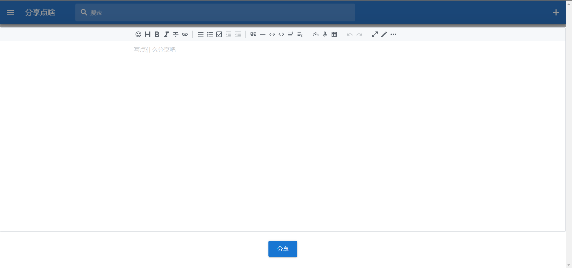Upload a file via cloud icon
The height and width of the screenshot is (268, 572).
click(x=315, y=34)
